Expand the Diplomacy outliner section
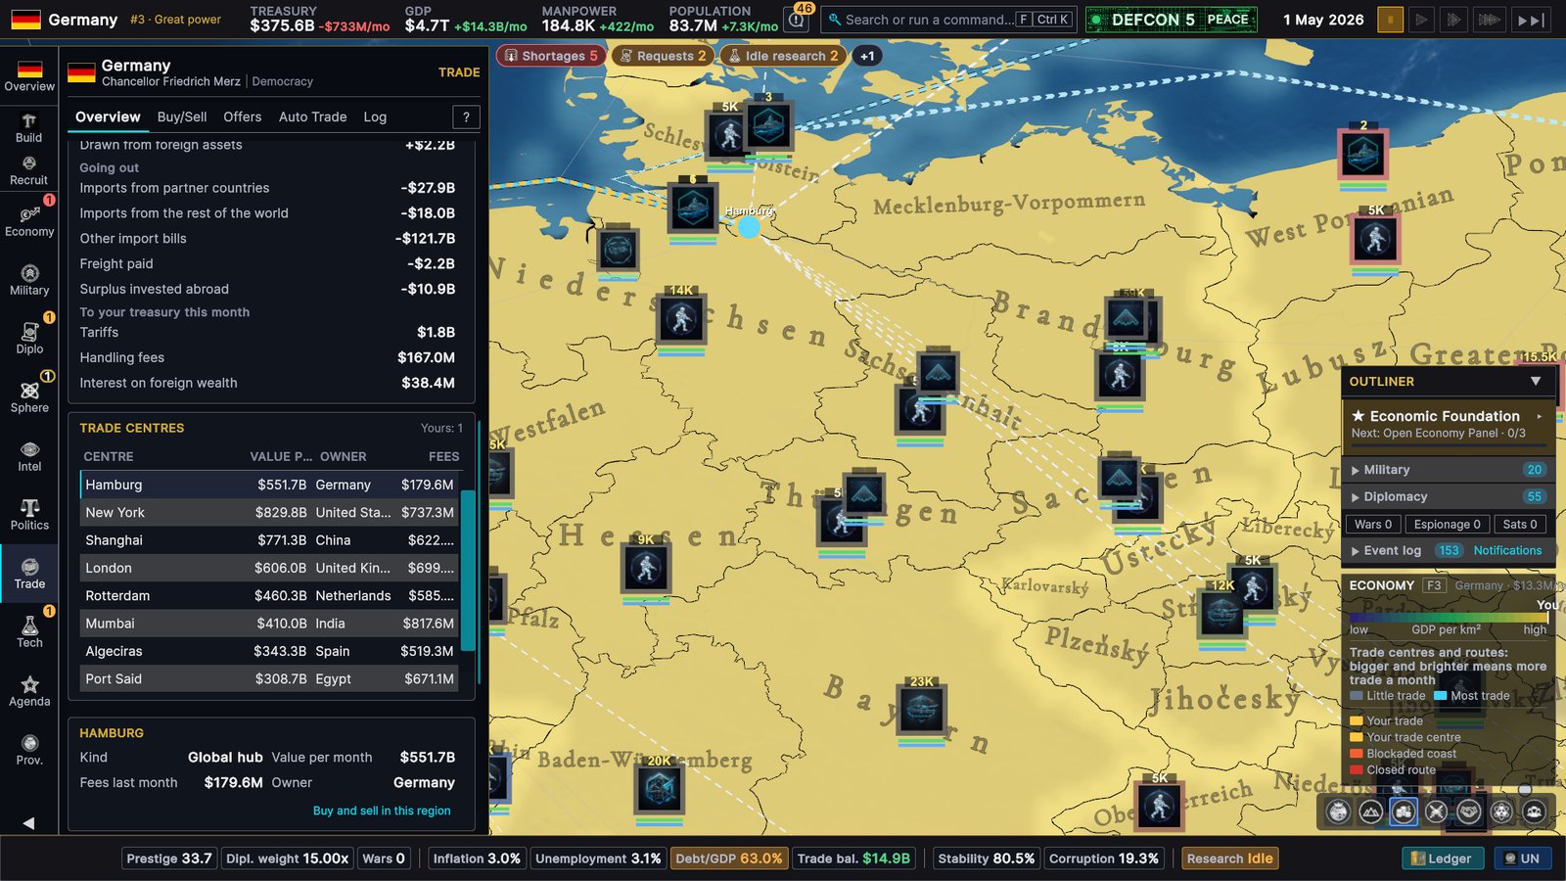The width and height of the screenshot is (1566, 881). pos(1449,496)
